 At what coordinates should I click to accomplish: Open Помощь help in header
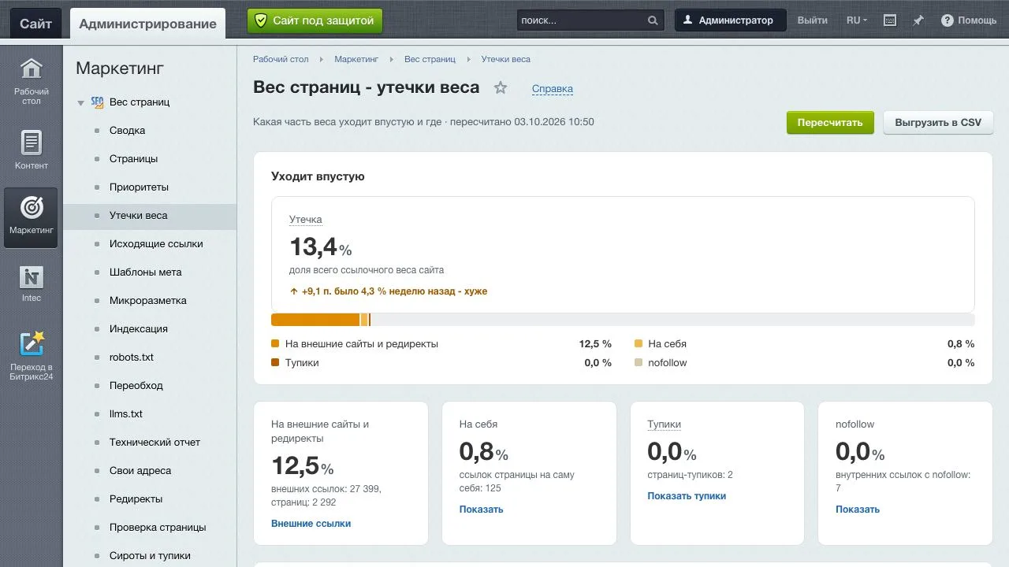pyautogui.click(x=969, y=20)
